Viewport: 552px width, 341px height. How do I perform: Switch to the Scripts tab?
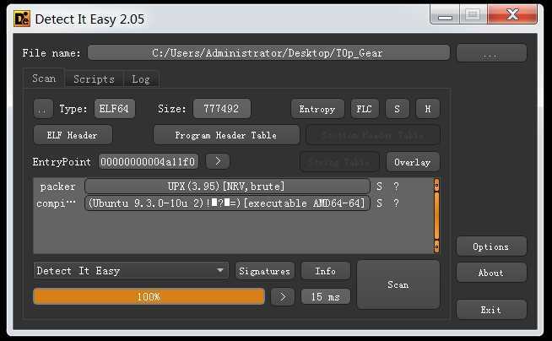click(x=94, y=78)
